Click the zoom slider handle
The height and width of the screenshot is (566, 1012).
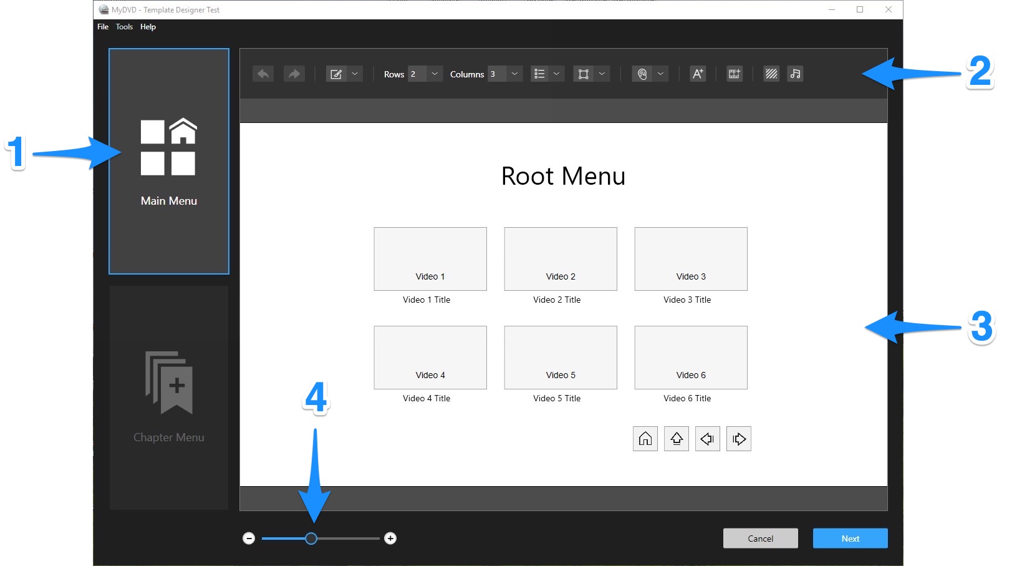tap(311, 539)
